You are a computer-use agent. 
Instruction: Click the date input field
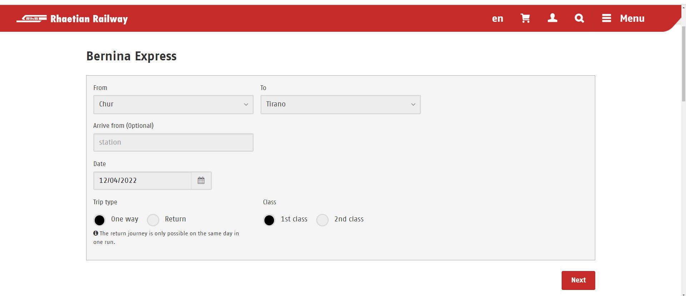[142, 181]
